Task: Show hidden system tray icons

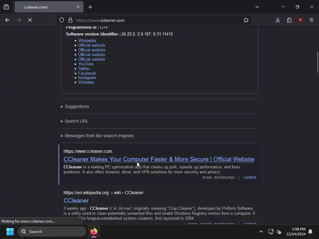Action: click(x=261, y=232)
